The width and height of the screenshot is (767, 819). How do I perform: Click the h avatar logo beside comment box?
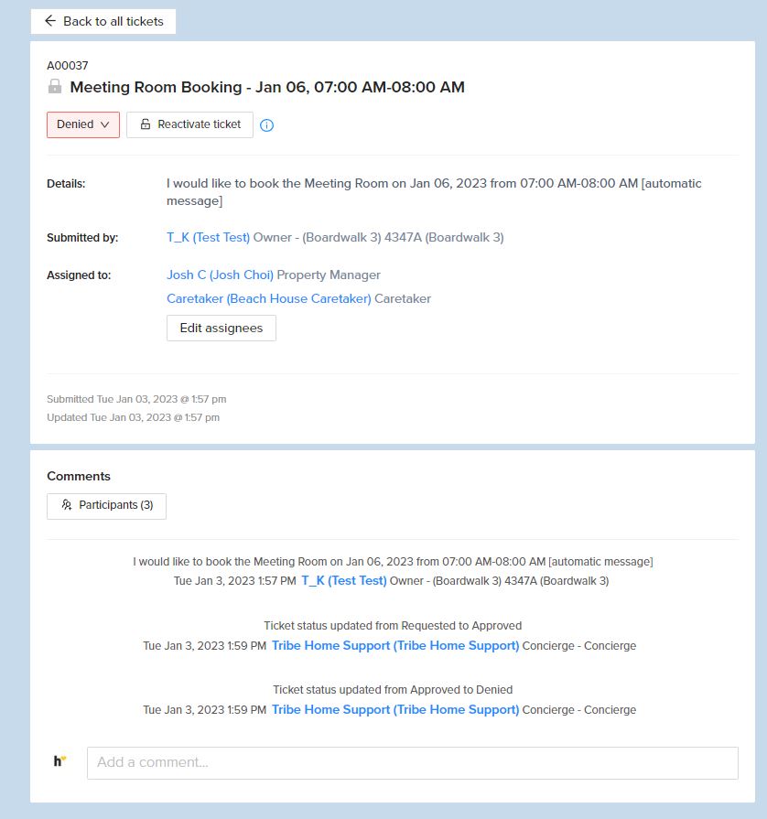(x=59, y=761)
